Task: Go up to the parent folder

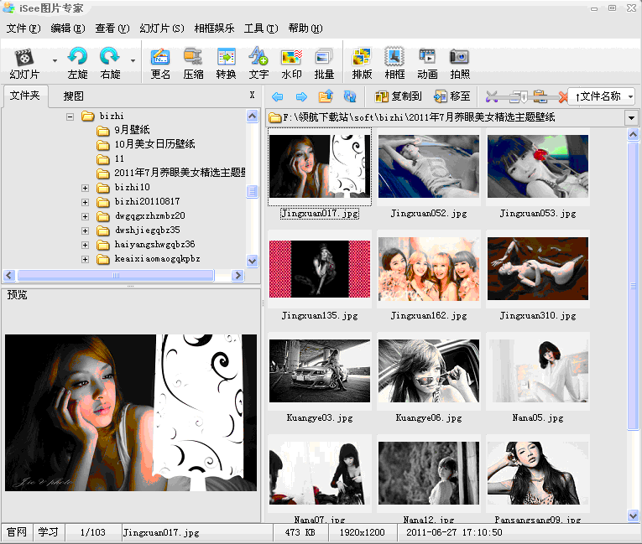Action: (326, 96)
